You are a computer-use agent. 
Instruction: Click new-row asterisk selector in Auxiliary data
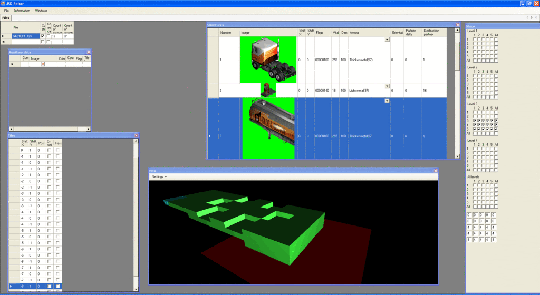point(13,64)
